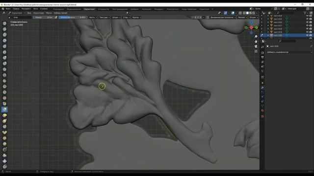This screenshot has width=314, height=176.
Task: Open the Material properties tab
Action: point(262,110)
